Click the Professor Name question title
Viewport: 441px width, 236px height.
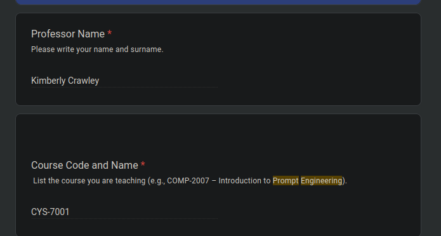[x=68, y=34]
